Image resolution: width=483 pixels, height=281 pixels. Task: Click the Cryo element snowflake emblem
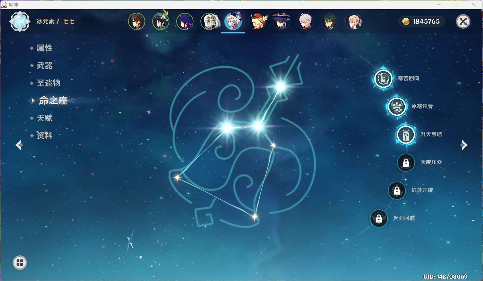point(20,22)
